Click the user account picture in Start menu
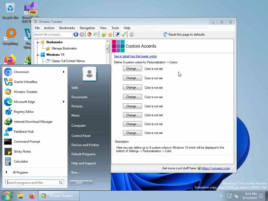 click(90, 74)
